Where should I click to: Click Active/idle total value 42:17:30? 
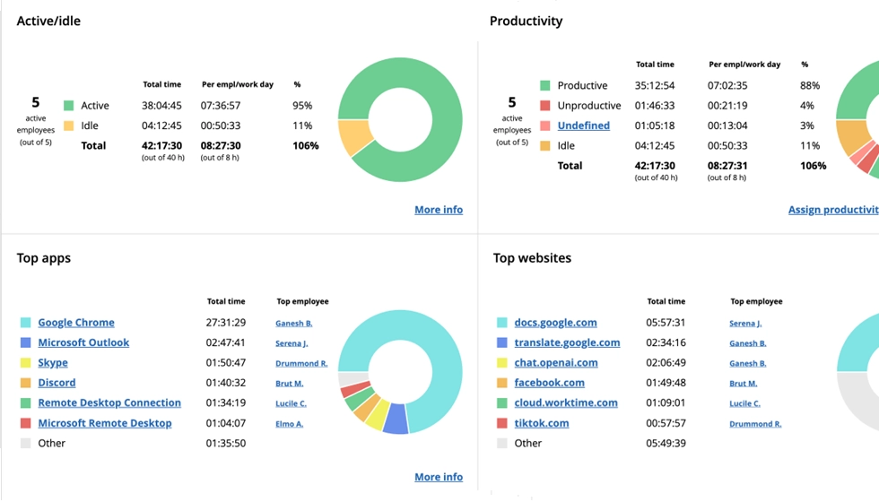coord(161,145)
